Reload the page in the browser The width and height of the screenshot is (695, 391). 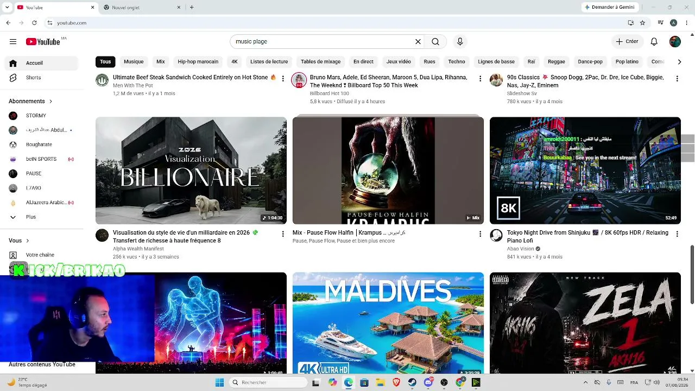click(34, 23)
